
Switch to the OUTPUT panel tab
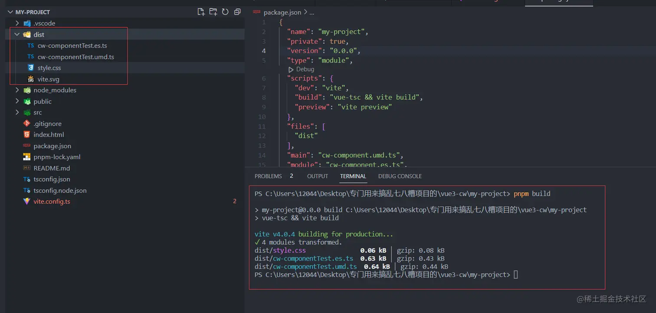click(318, 176)
